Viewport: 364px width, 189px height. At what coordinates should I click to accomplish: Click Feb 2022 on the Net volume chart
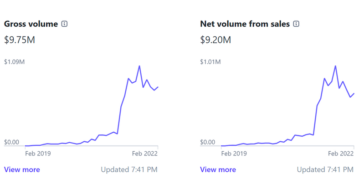pos(340,153)
